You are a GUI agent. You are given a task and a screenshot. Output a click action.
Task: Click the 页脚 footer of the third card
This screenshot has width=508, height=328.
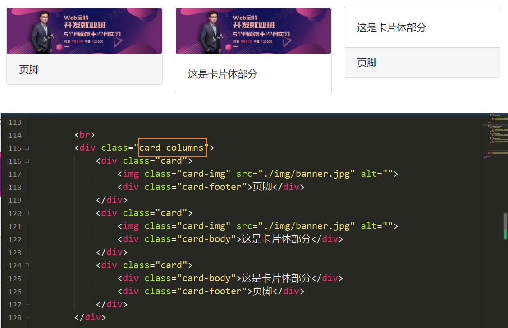[x=422, y=63]
